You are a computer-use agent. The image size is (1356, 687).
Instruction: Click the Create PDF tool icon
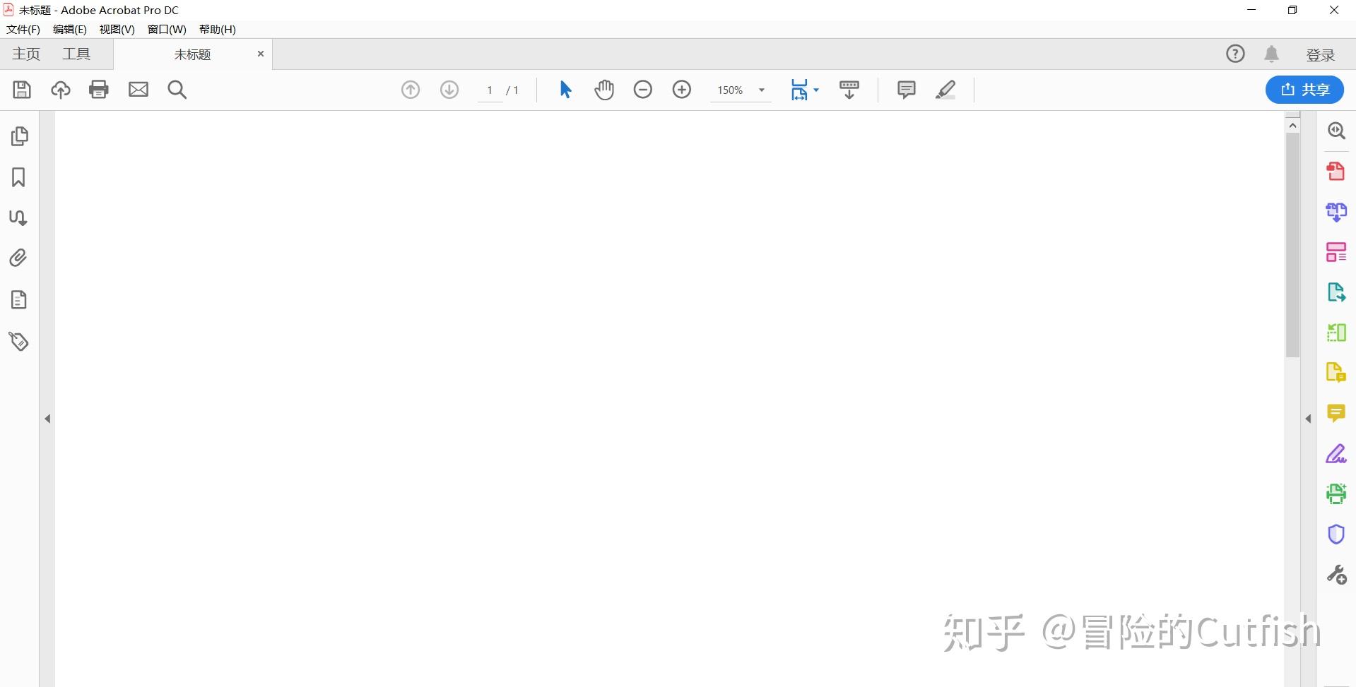click(x=1336, y=172)
